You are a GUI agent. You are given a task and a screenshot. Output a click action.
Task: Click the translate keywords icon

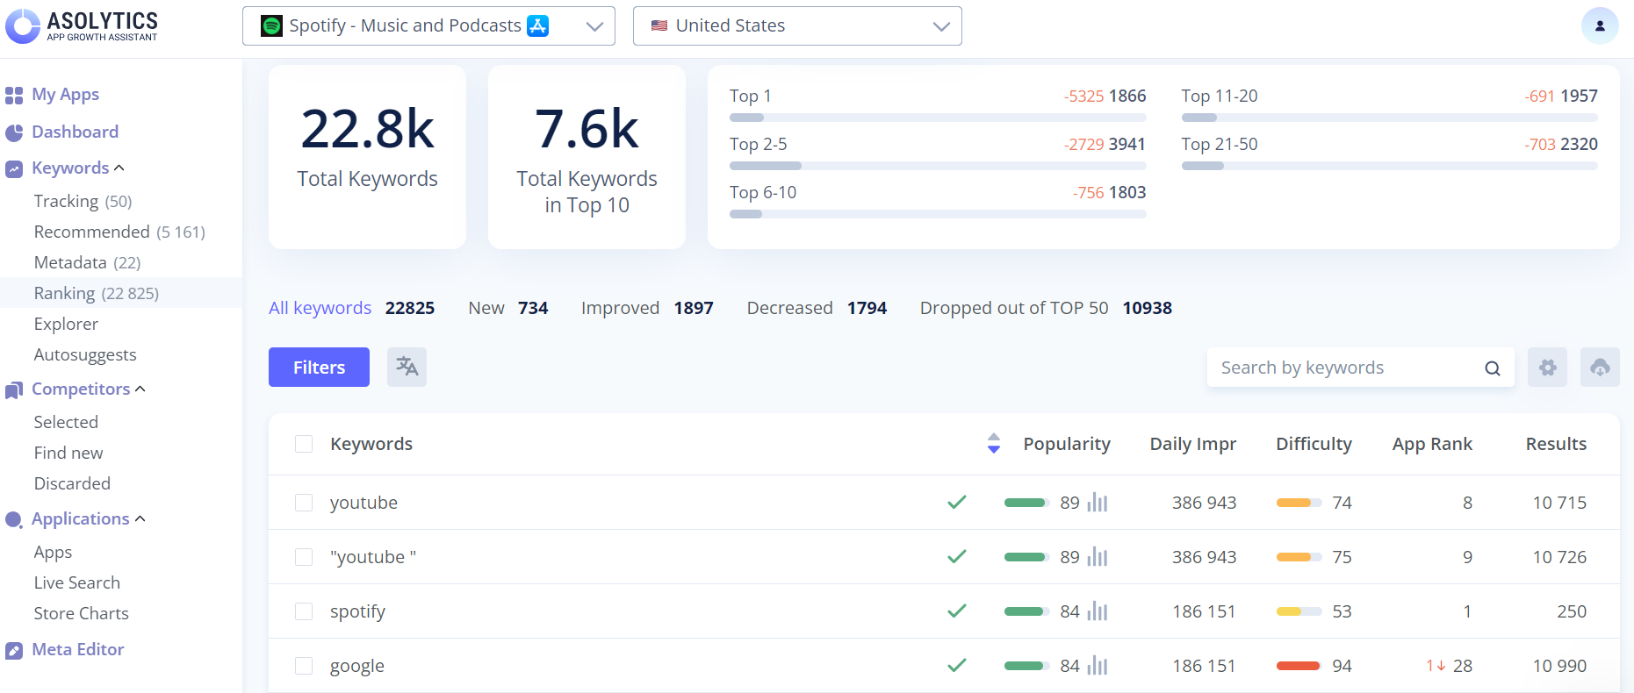[407, 367]
